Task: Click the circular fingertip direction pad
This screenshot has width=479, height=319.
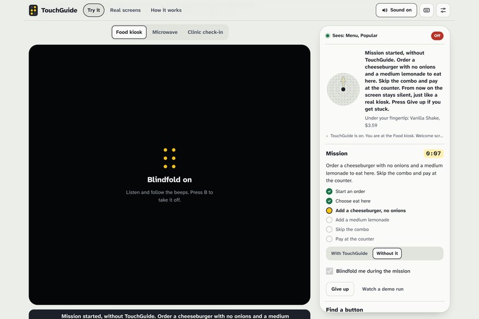Action: (343, 89)
